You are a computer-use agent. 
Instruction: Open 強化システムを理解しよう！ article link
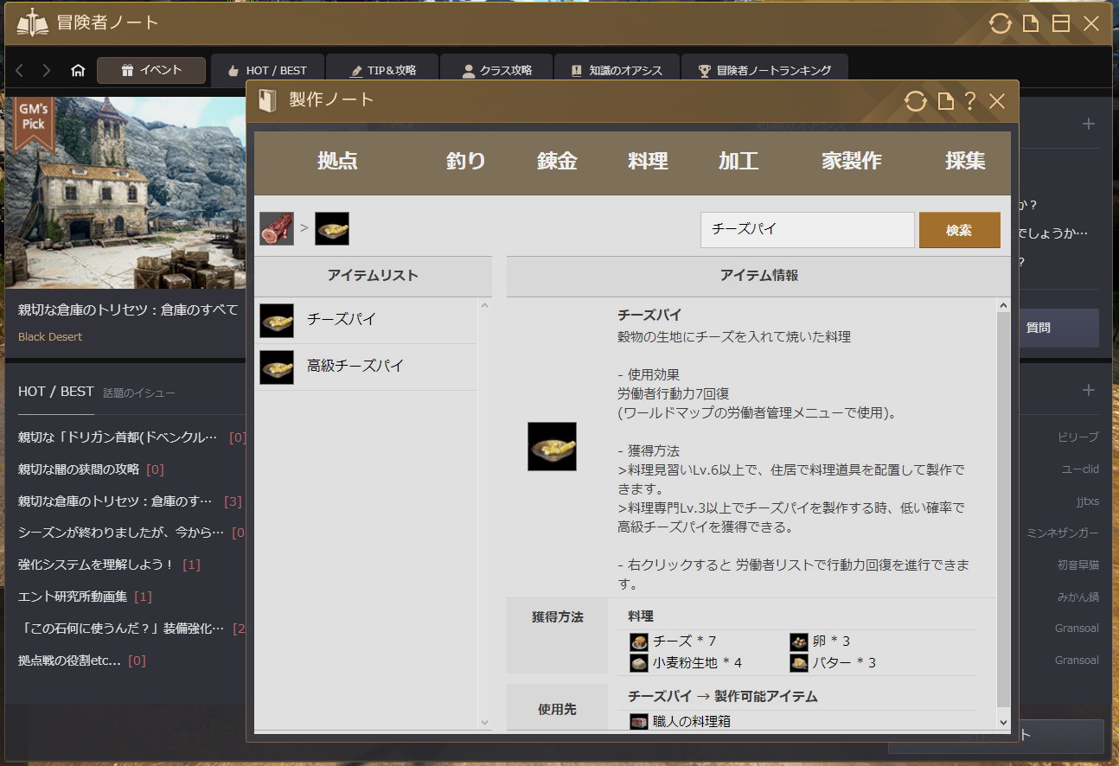96,565
